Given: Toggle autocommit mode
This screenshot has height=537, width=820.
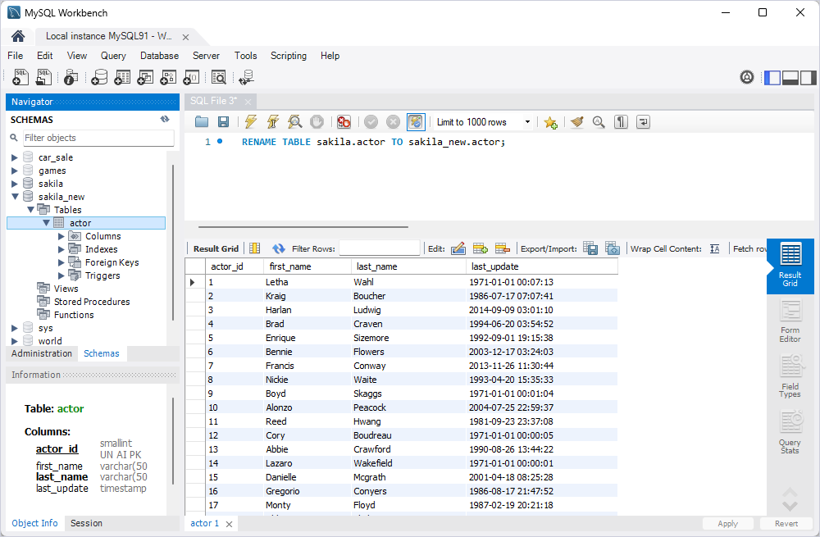Looking at the screenshot, I should (x=416, y=122).
